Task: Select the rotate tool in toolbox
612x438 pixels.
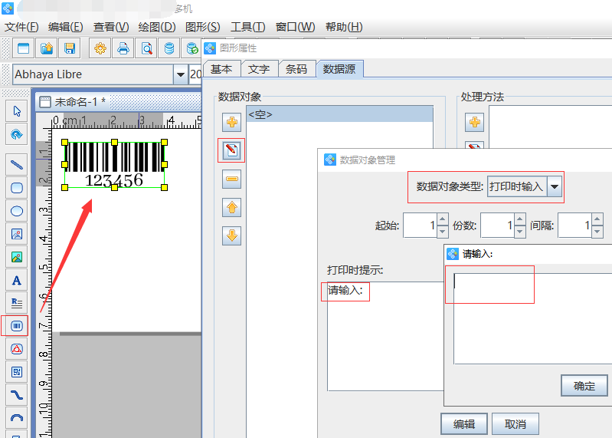Action: point(17,134)
